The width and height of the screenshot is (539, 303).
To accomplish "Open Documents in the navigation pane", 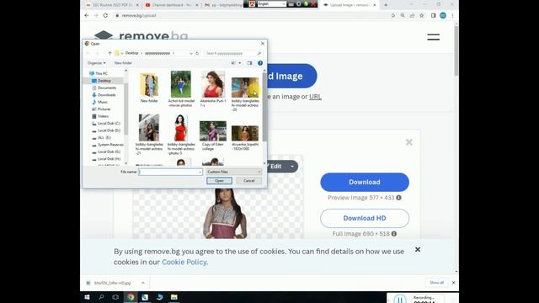I will [107, 88].
